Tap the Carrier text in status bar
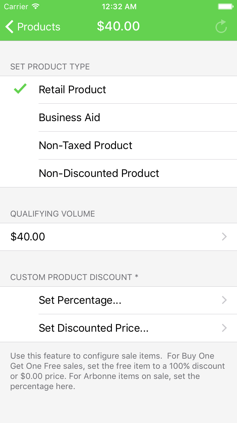Screen dimensions: 237x423 (x=15, y=7)
